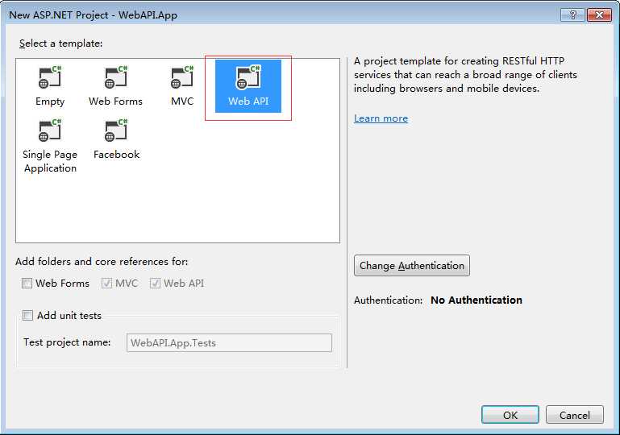The width and height of the screenshot is (620, 435).
Task: Click the No Authentication status text
Action: 476,300
